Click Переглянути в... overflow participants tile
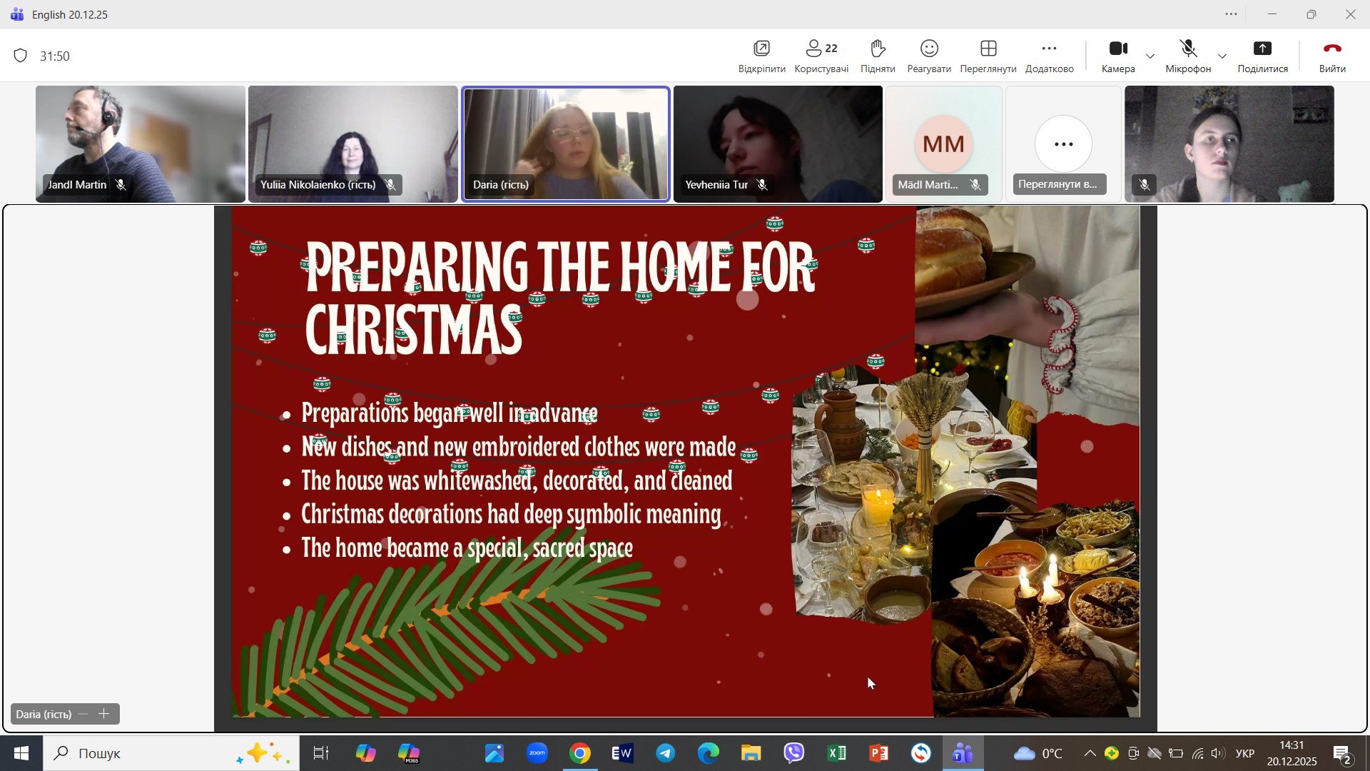 click(1062, 145)
